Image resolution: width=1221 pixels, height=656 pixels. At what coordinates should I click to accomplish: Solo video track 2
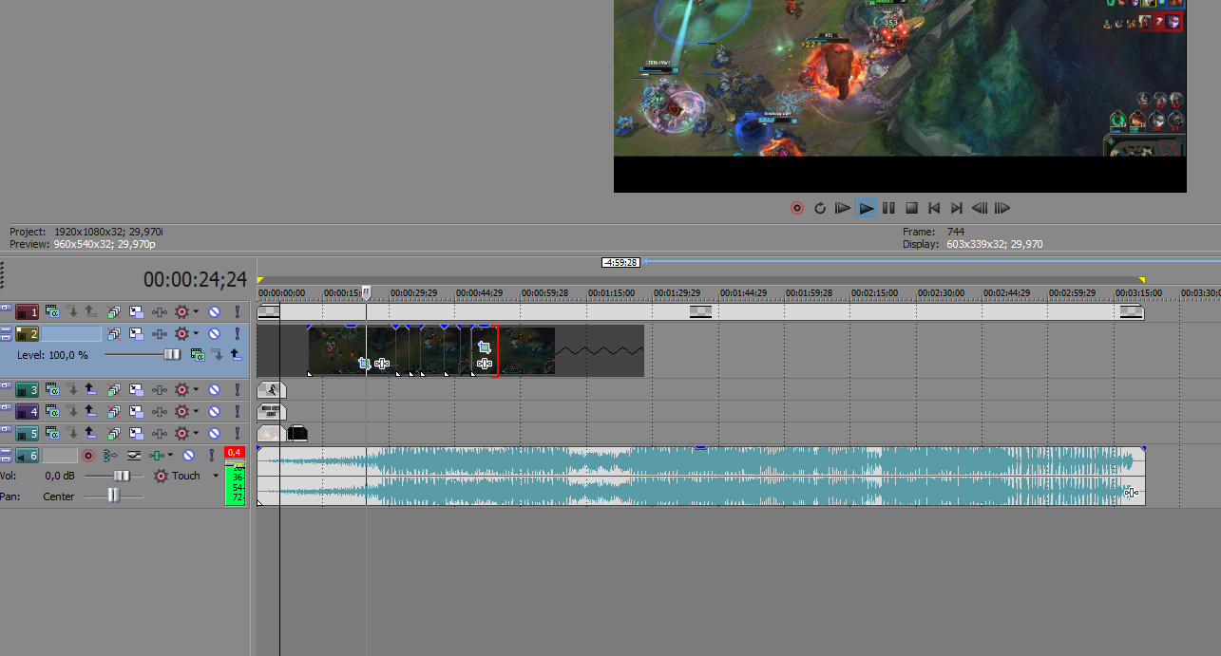[x=237, y=333]
